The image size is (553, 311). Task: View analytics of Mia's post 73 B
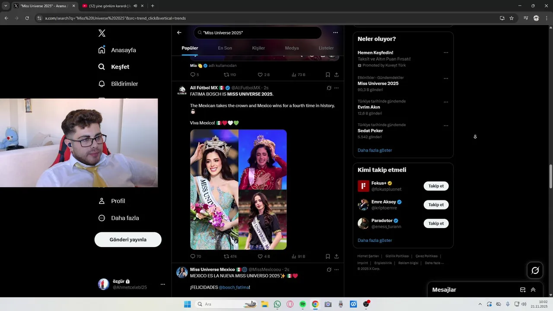coord(299,75)
